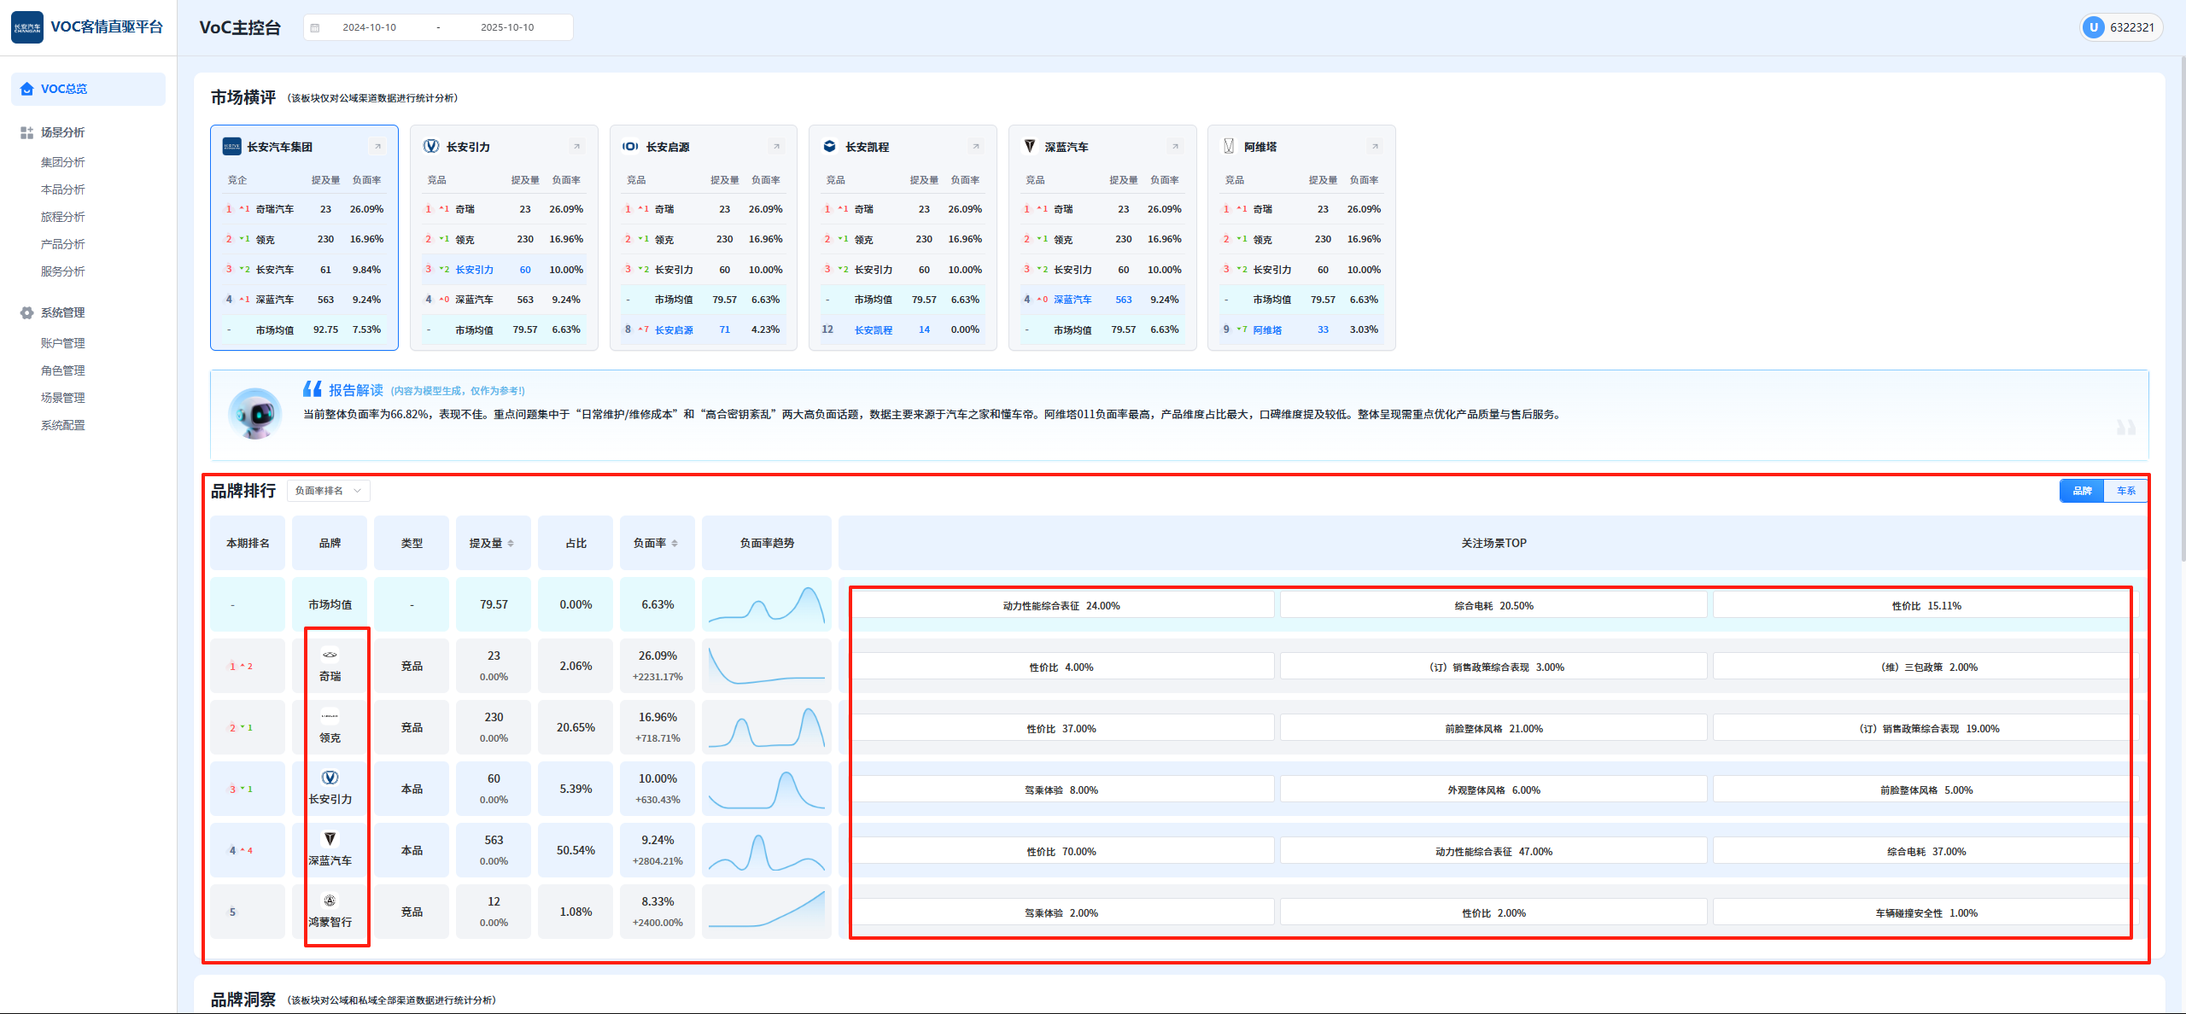Click the 奇瑞 row negative-rate trend chart
Viewport: 2186px width, 1014px height.
(x=766, y=666)
